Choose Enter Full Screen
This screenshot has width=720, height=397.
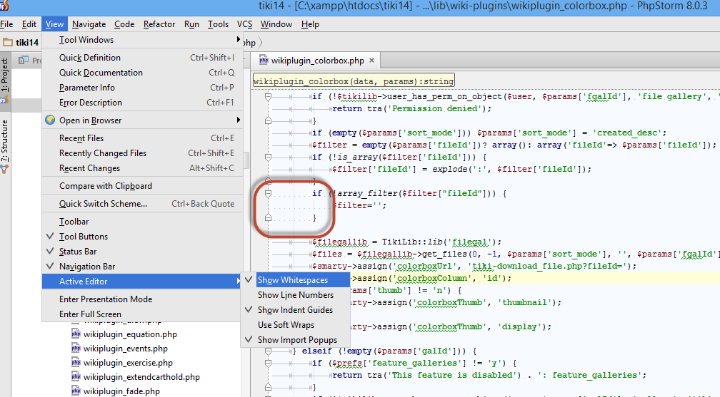(142, 314)
